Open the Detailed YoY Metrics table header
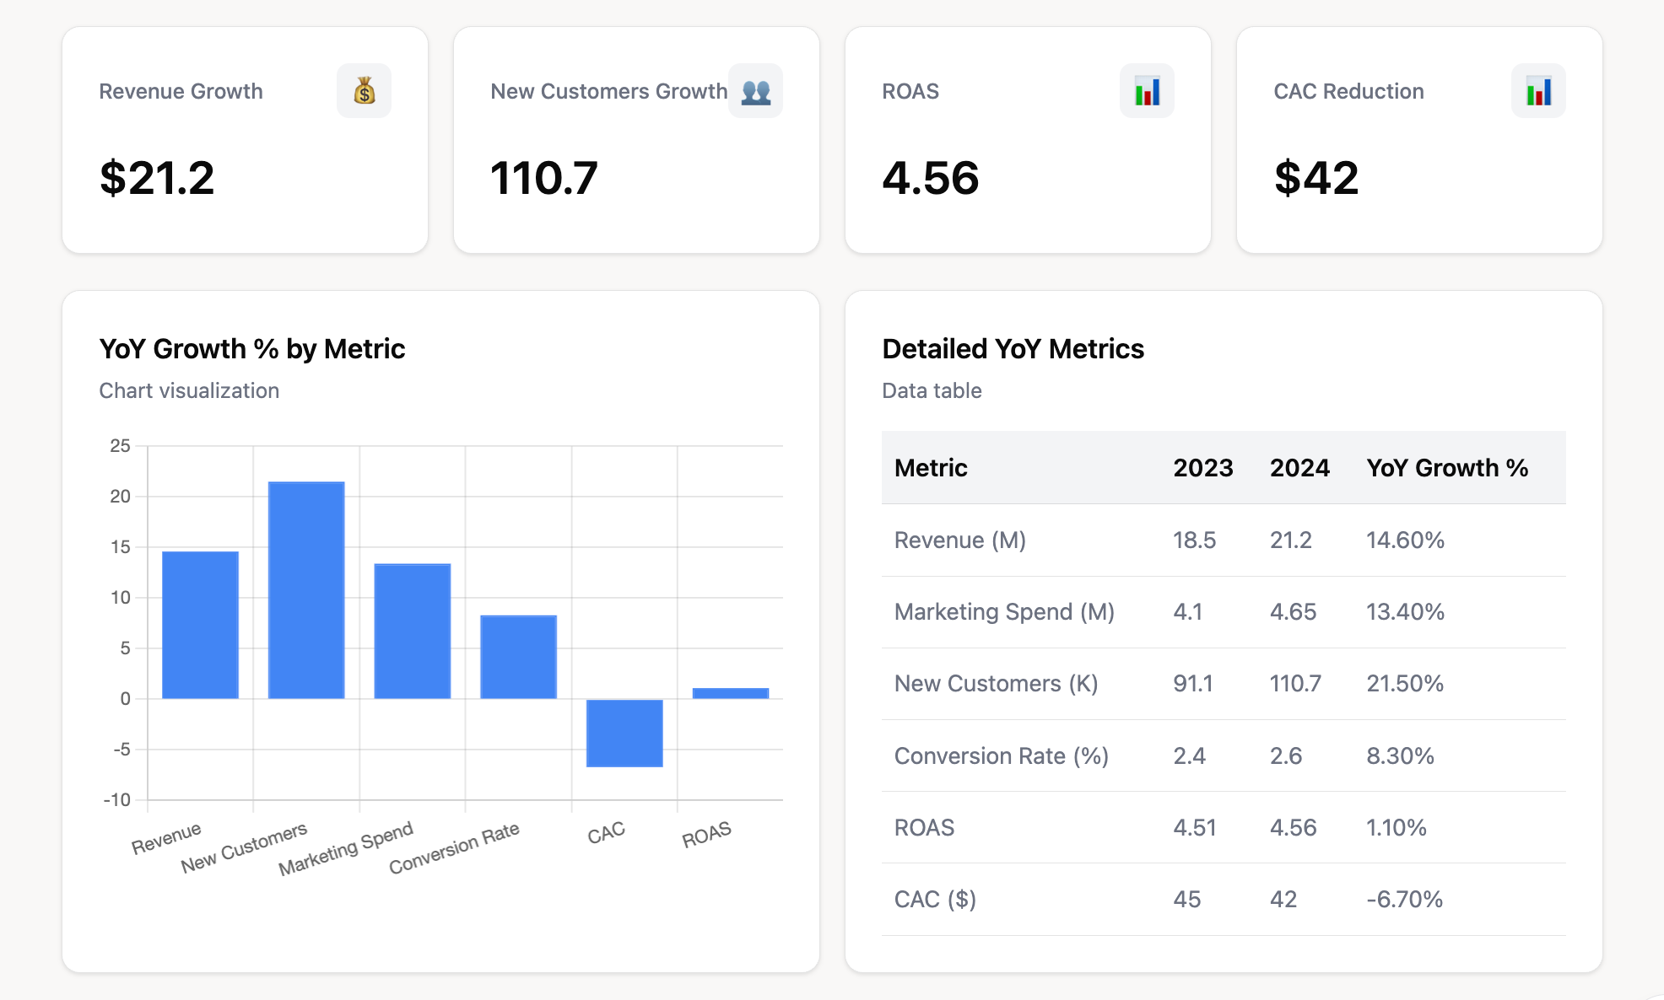The width and height of the screenshot is (1664, 1000). pyautogui.click(x=1013, y=348)
